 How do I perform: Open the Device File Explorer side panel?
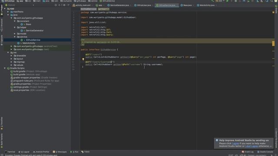pyautogui.click(x=276, y=138)
